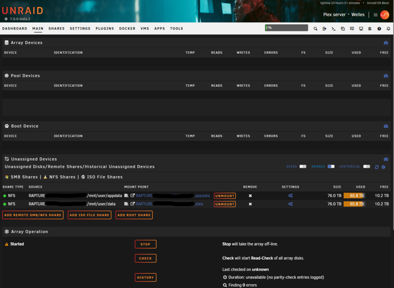
Task: Open the TOOLS tab
Action: click(177, 28)
